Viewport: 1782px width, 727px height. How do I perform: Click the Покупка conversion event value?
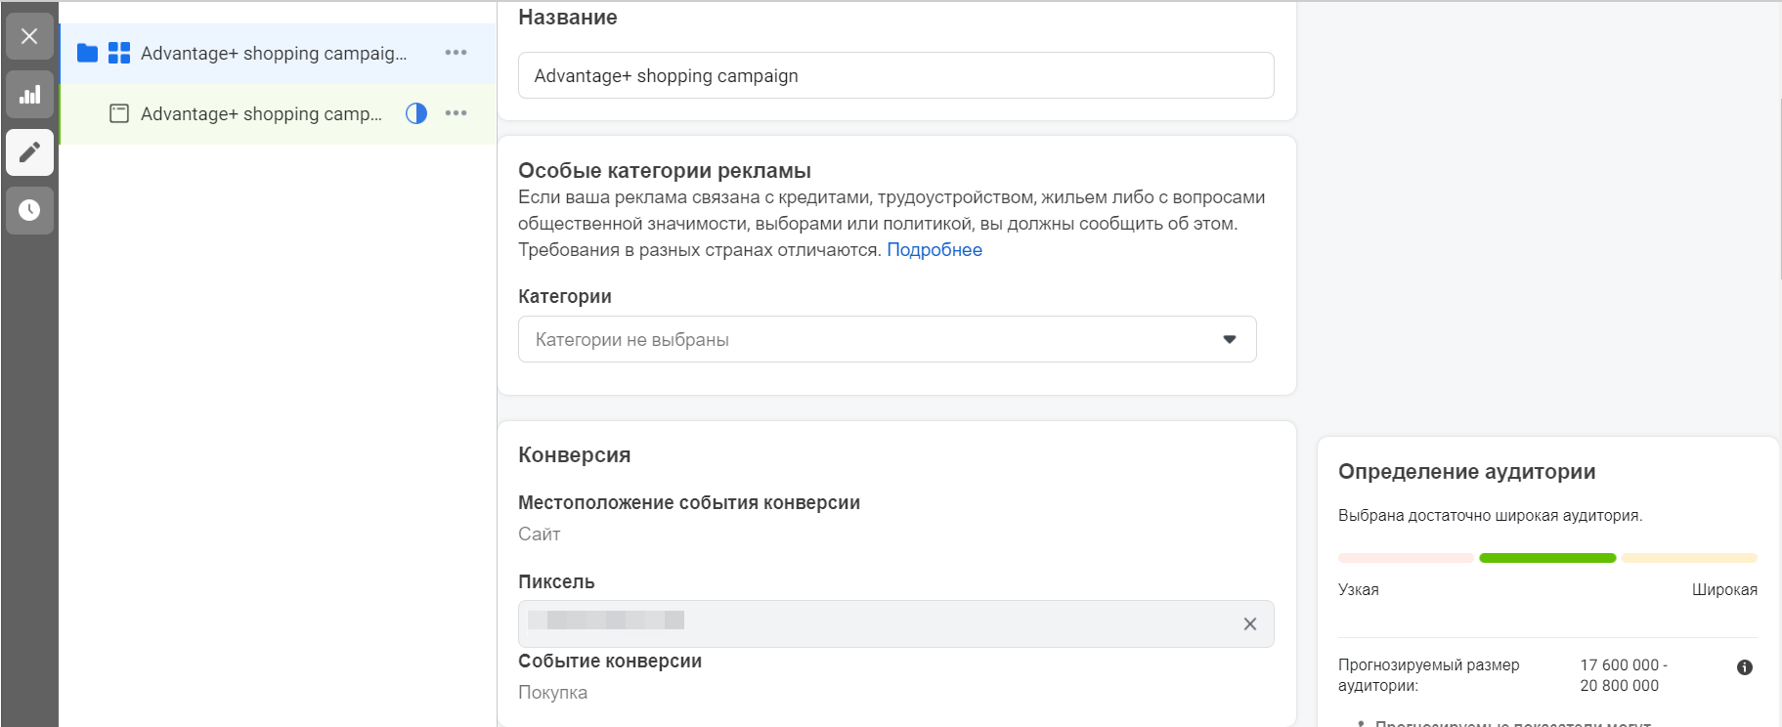[x=552, y=693]
